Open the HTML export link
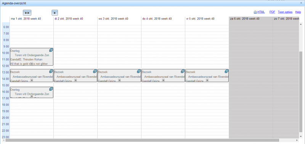This screenshot has width=305, height=144. click(261, 12)
